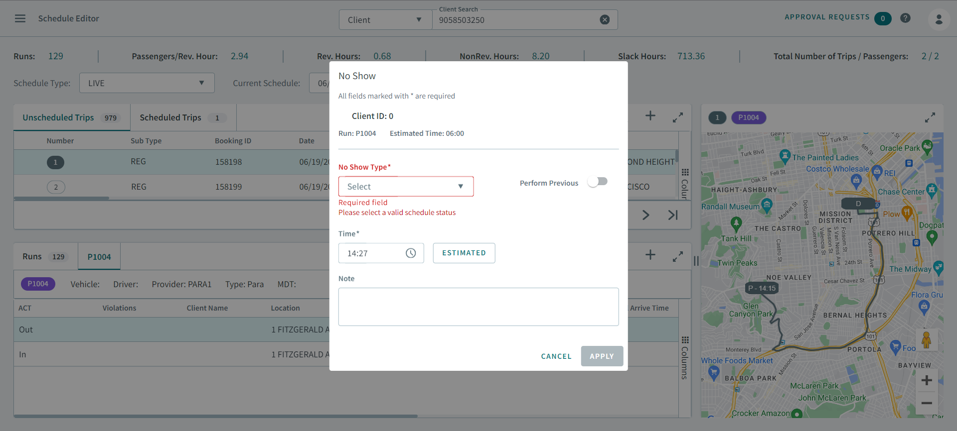Screen dimensions: 957x431
Task: Jump to last page of trips
Action: click(x=673, y=215)
